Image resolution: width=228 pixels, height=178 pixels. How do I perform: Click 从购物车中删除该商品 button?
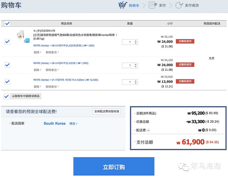click(26, 96)
